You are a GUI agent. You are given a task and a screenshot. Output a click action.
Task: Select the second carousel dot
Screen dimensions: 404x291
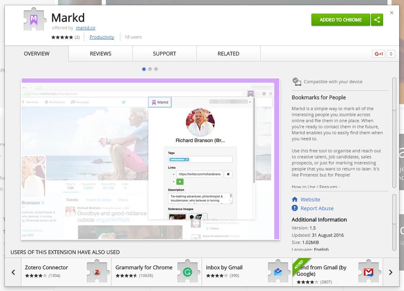(x=150, y=69)
